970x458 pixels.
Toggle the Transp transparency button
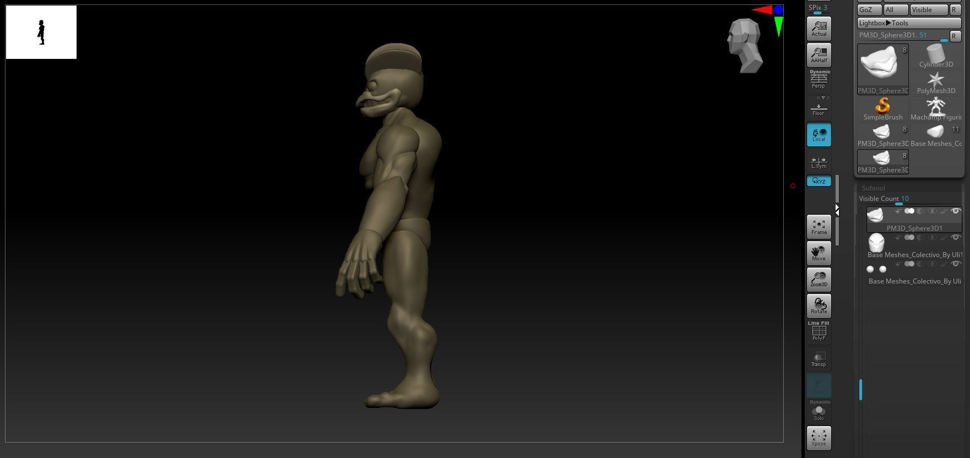(819, 359)
